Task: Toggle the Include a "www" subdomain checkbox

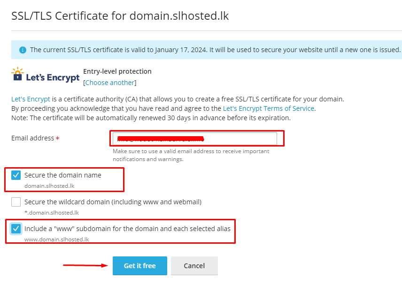Action: pyautogui.click(x=16, y=229)
